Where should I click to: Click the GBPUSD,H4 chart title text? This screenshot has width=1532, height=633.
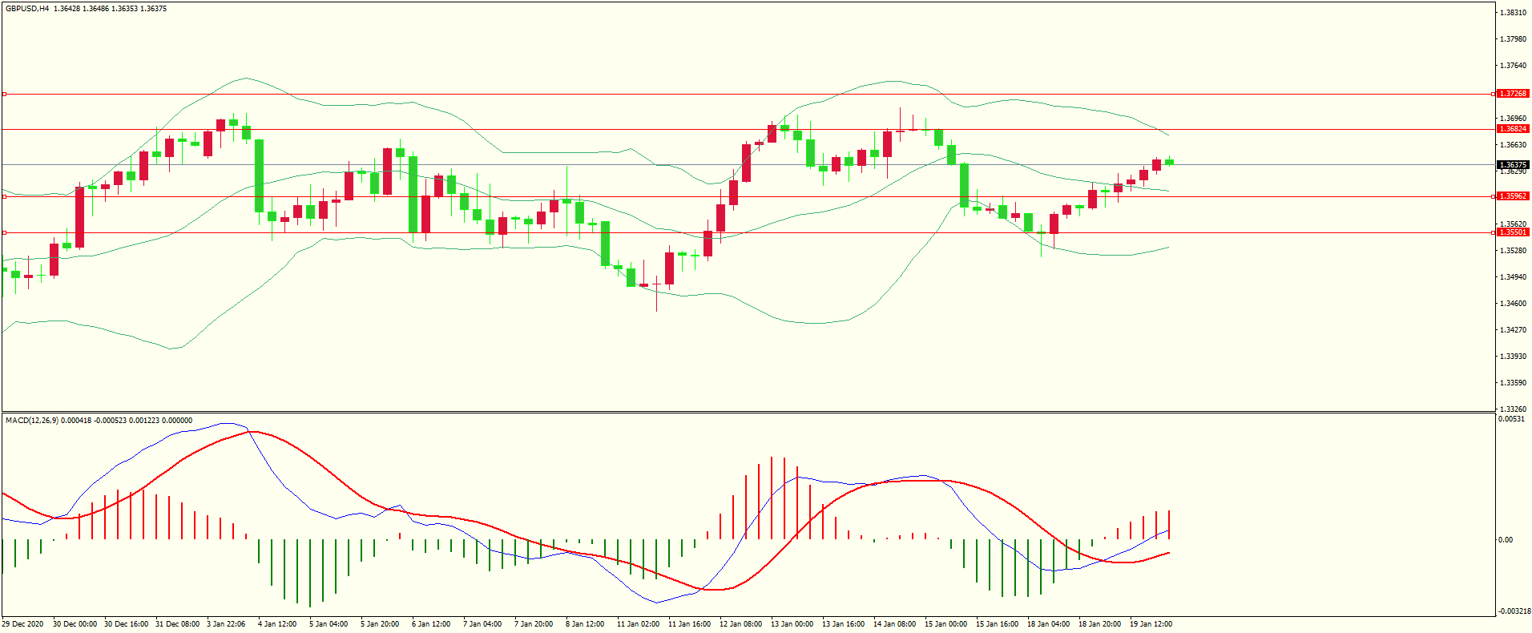click(x=26, y=9)
